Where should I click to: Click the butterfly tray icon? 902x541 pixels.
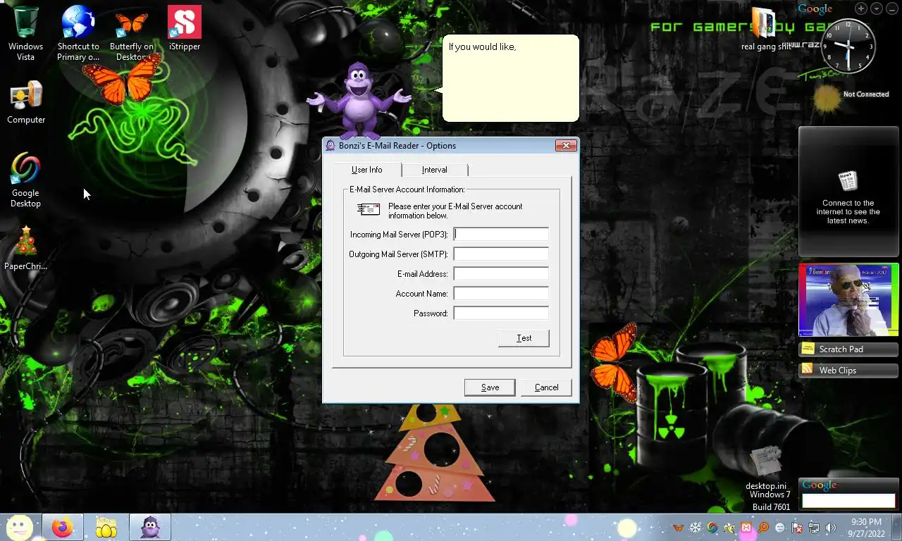coord(678,528)
